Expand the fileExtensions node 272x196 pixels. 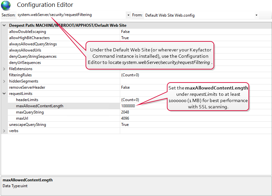4,69
